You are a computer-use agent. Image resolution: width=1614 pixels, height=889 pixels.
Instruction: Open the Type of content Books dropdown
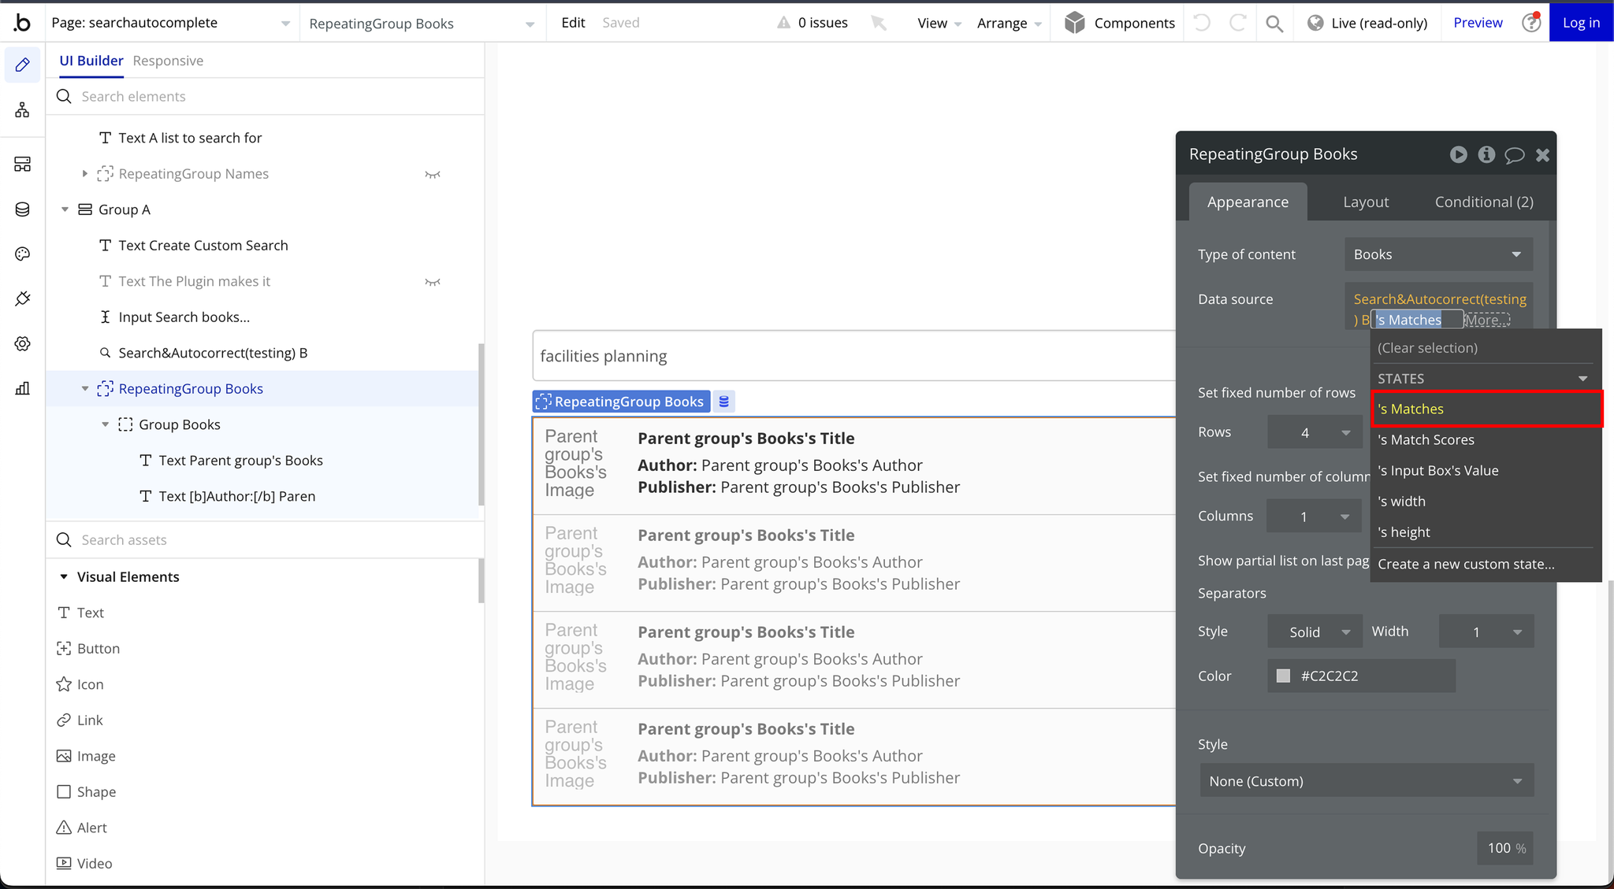1437,254
